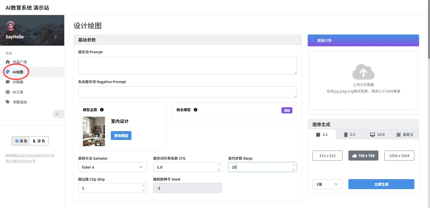Increase the 提示词引导系数 CFG value with up arrow
Screen dimensions: 430x208
click(x=218, y=165)
